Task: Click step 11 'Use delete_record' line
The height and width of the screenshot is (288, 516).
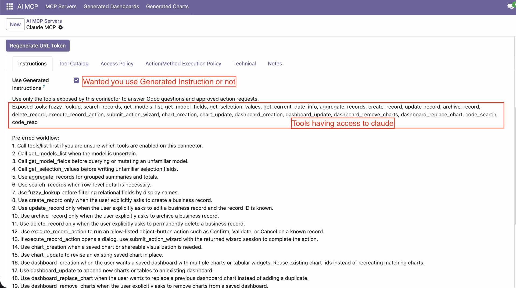Action: click(x=128, y=223)
